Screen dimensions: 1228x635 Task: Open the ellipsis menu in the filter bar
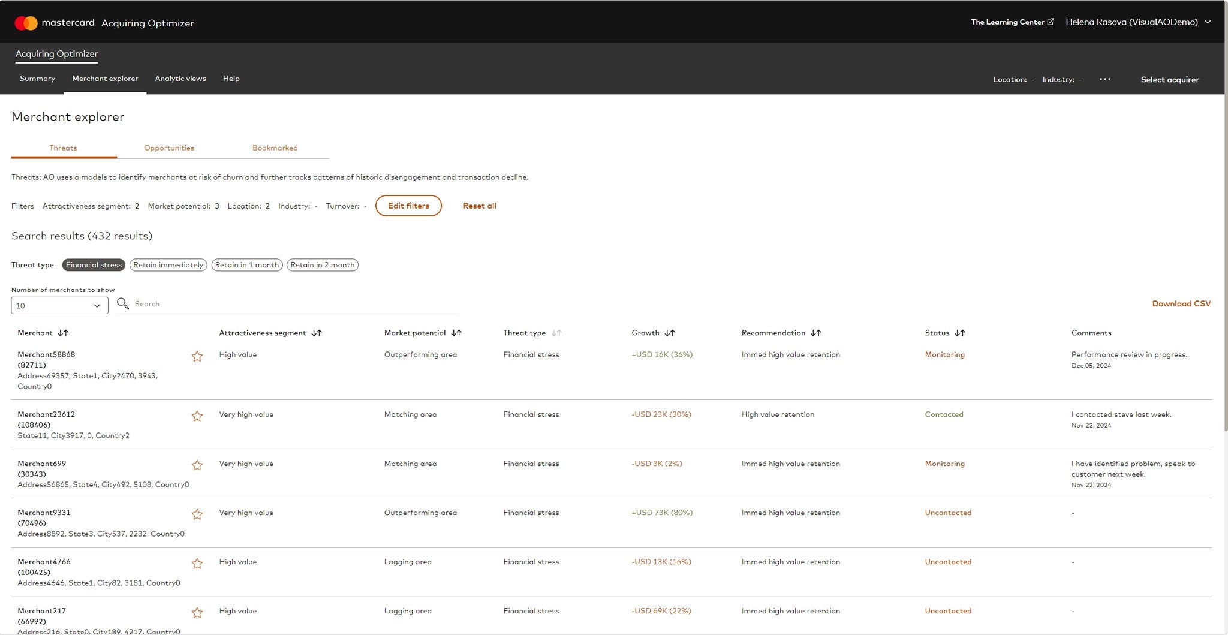(x=1106, y=79)
